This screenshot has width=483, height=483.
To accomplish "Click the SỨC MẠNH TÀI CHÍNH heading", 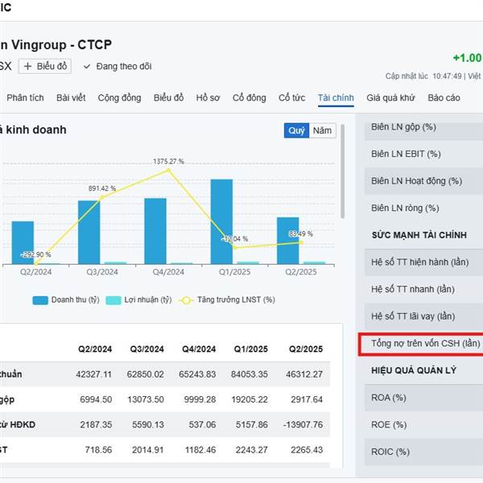I will coord(419,235).
